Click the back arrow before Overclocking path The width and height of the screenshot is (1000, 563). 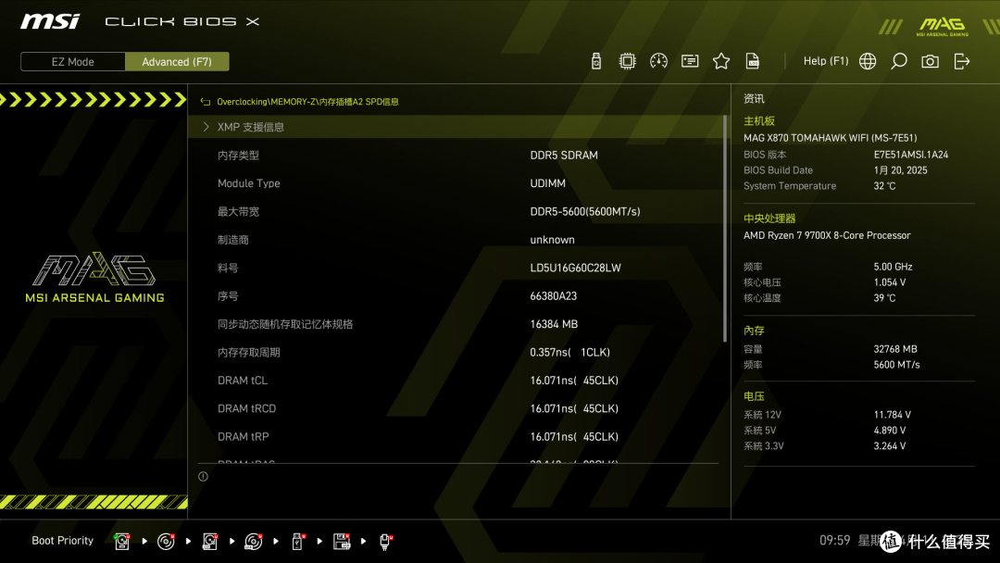pos(206,101)
